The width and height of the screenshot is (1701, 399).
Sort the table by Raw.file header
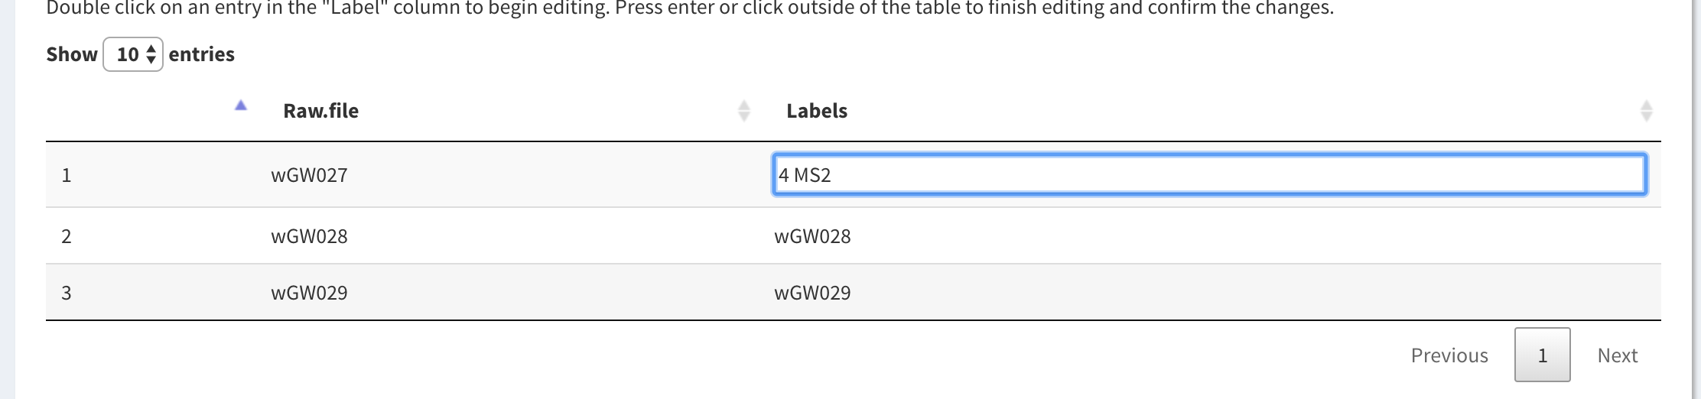pos(320,111)
